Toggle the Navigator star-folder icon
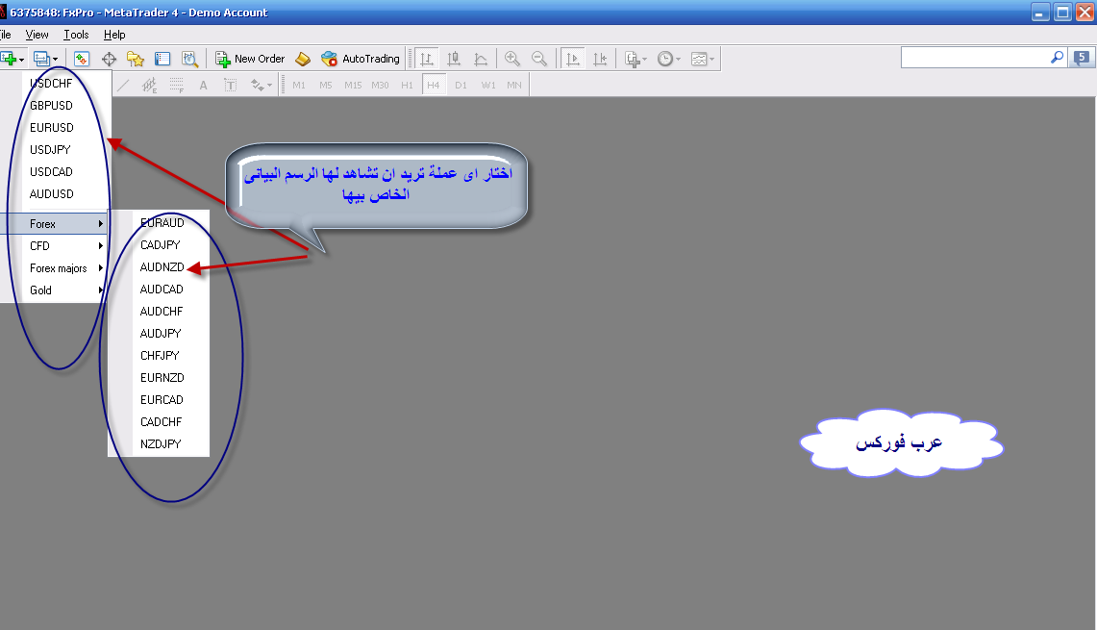Image resolution: width=1097 pixels, height=630 pixels. click(135, 59)
